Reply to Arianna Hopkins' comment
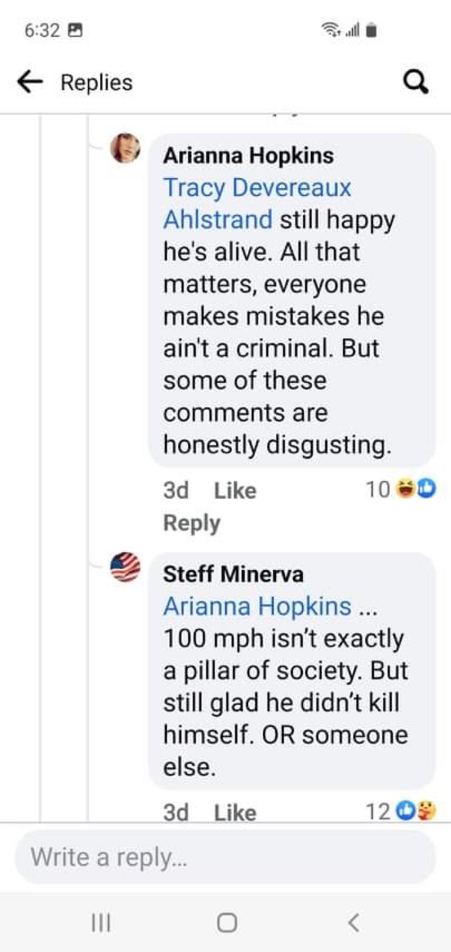451x952 pixels. click(192, 523)
